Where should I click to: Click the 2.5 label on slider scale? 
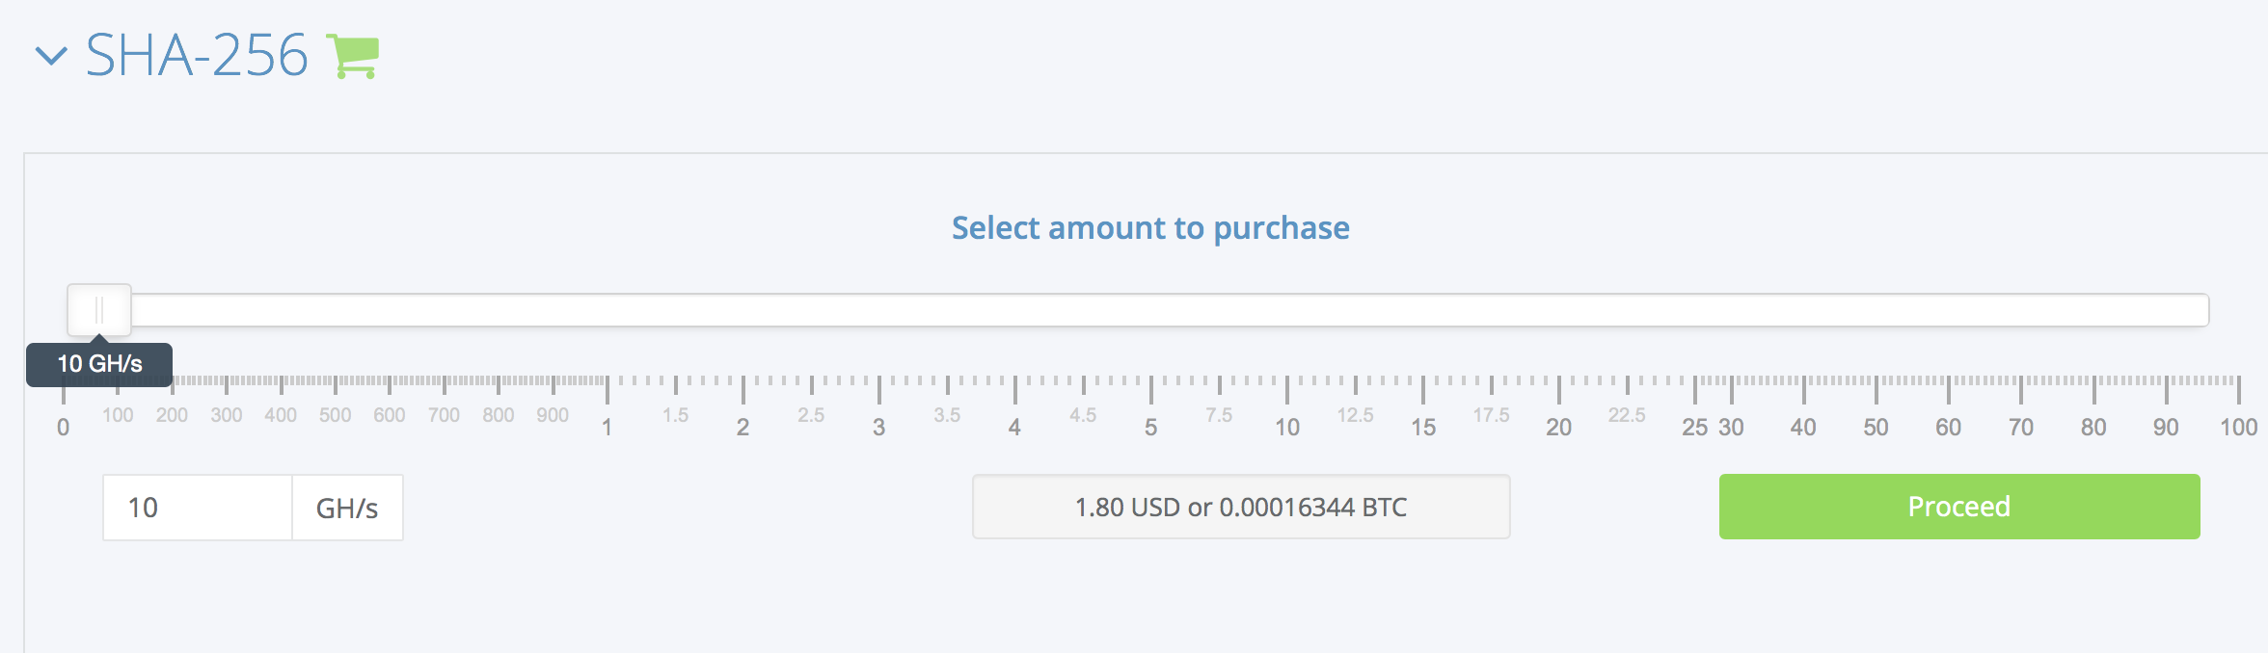(811, 415)
